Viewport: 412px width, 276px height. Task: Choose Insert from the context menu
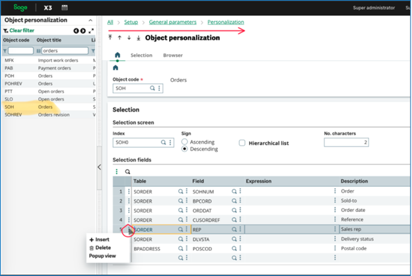click(x=99, y=240)
